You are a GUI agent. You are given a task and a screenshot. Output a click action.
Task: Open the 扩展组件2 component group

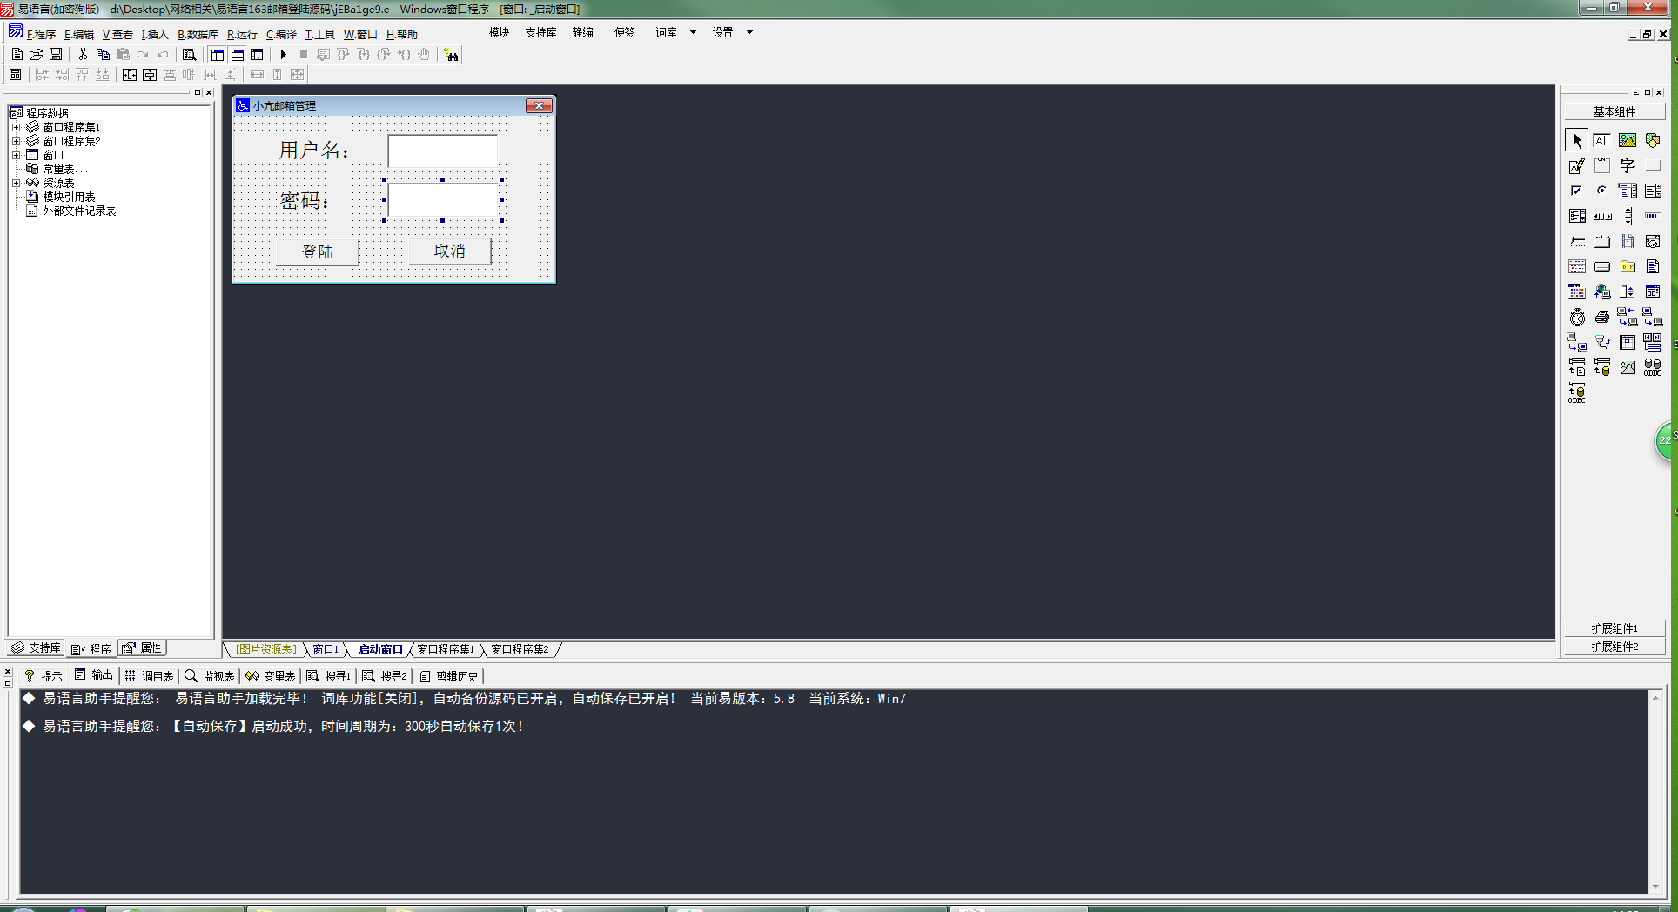[1614, 647]
